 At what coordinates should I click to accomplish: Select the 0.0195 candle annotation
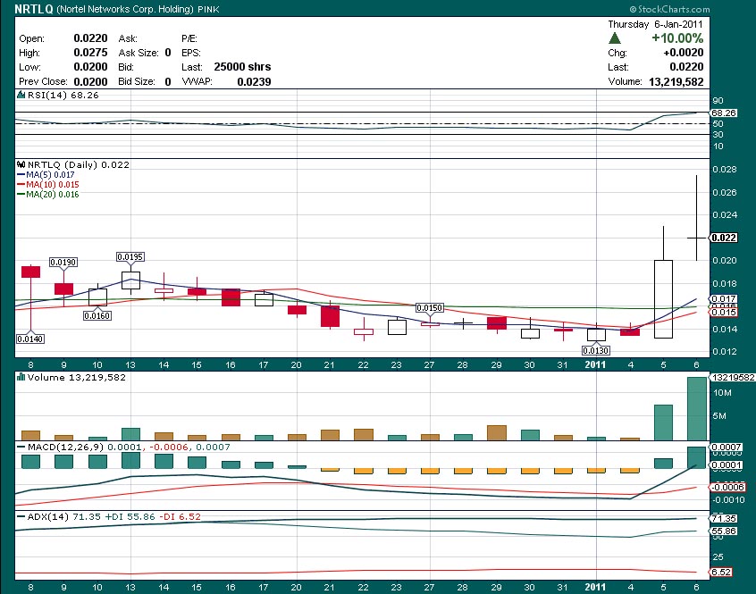tap(130, 256)
